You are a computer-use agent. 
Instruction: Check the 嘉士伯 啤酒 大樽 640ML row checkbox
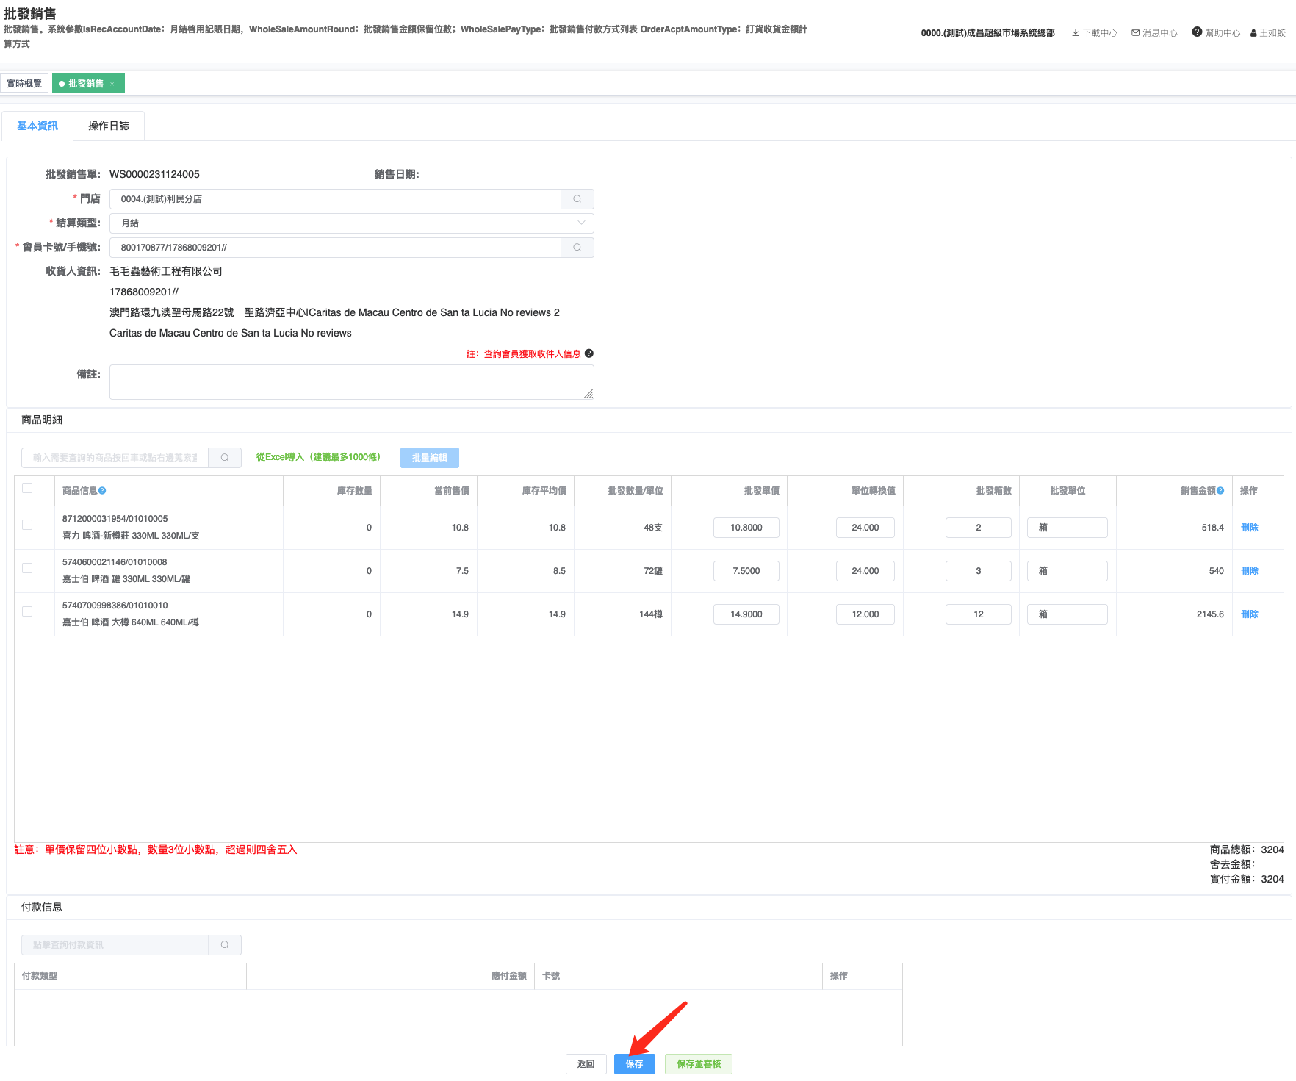pyautogui.click(x=27, y=612)
